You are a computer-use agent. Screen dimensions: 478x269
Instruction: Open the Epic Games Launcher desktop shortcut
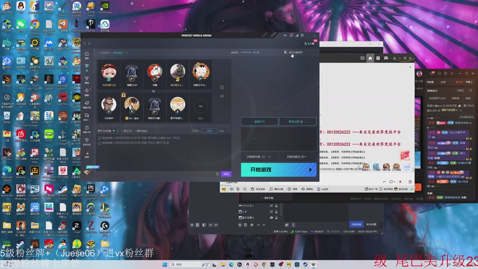click(91, 190)
